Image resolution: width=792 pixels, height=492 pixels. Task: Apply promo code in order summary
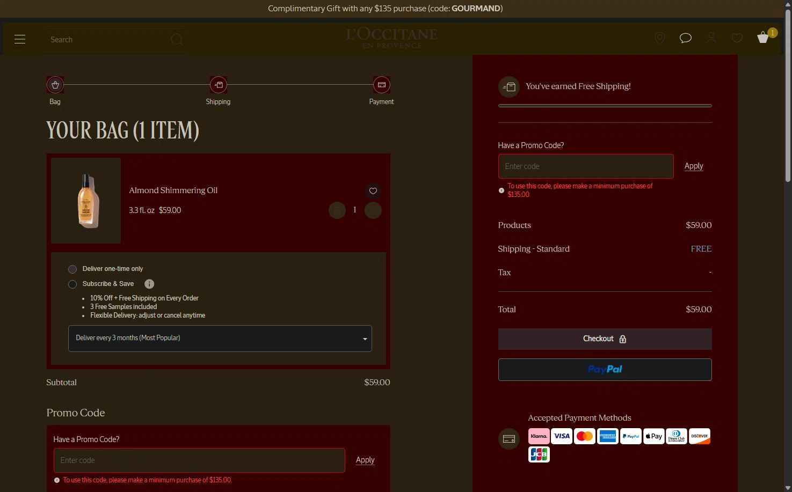pos(694,166)
